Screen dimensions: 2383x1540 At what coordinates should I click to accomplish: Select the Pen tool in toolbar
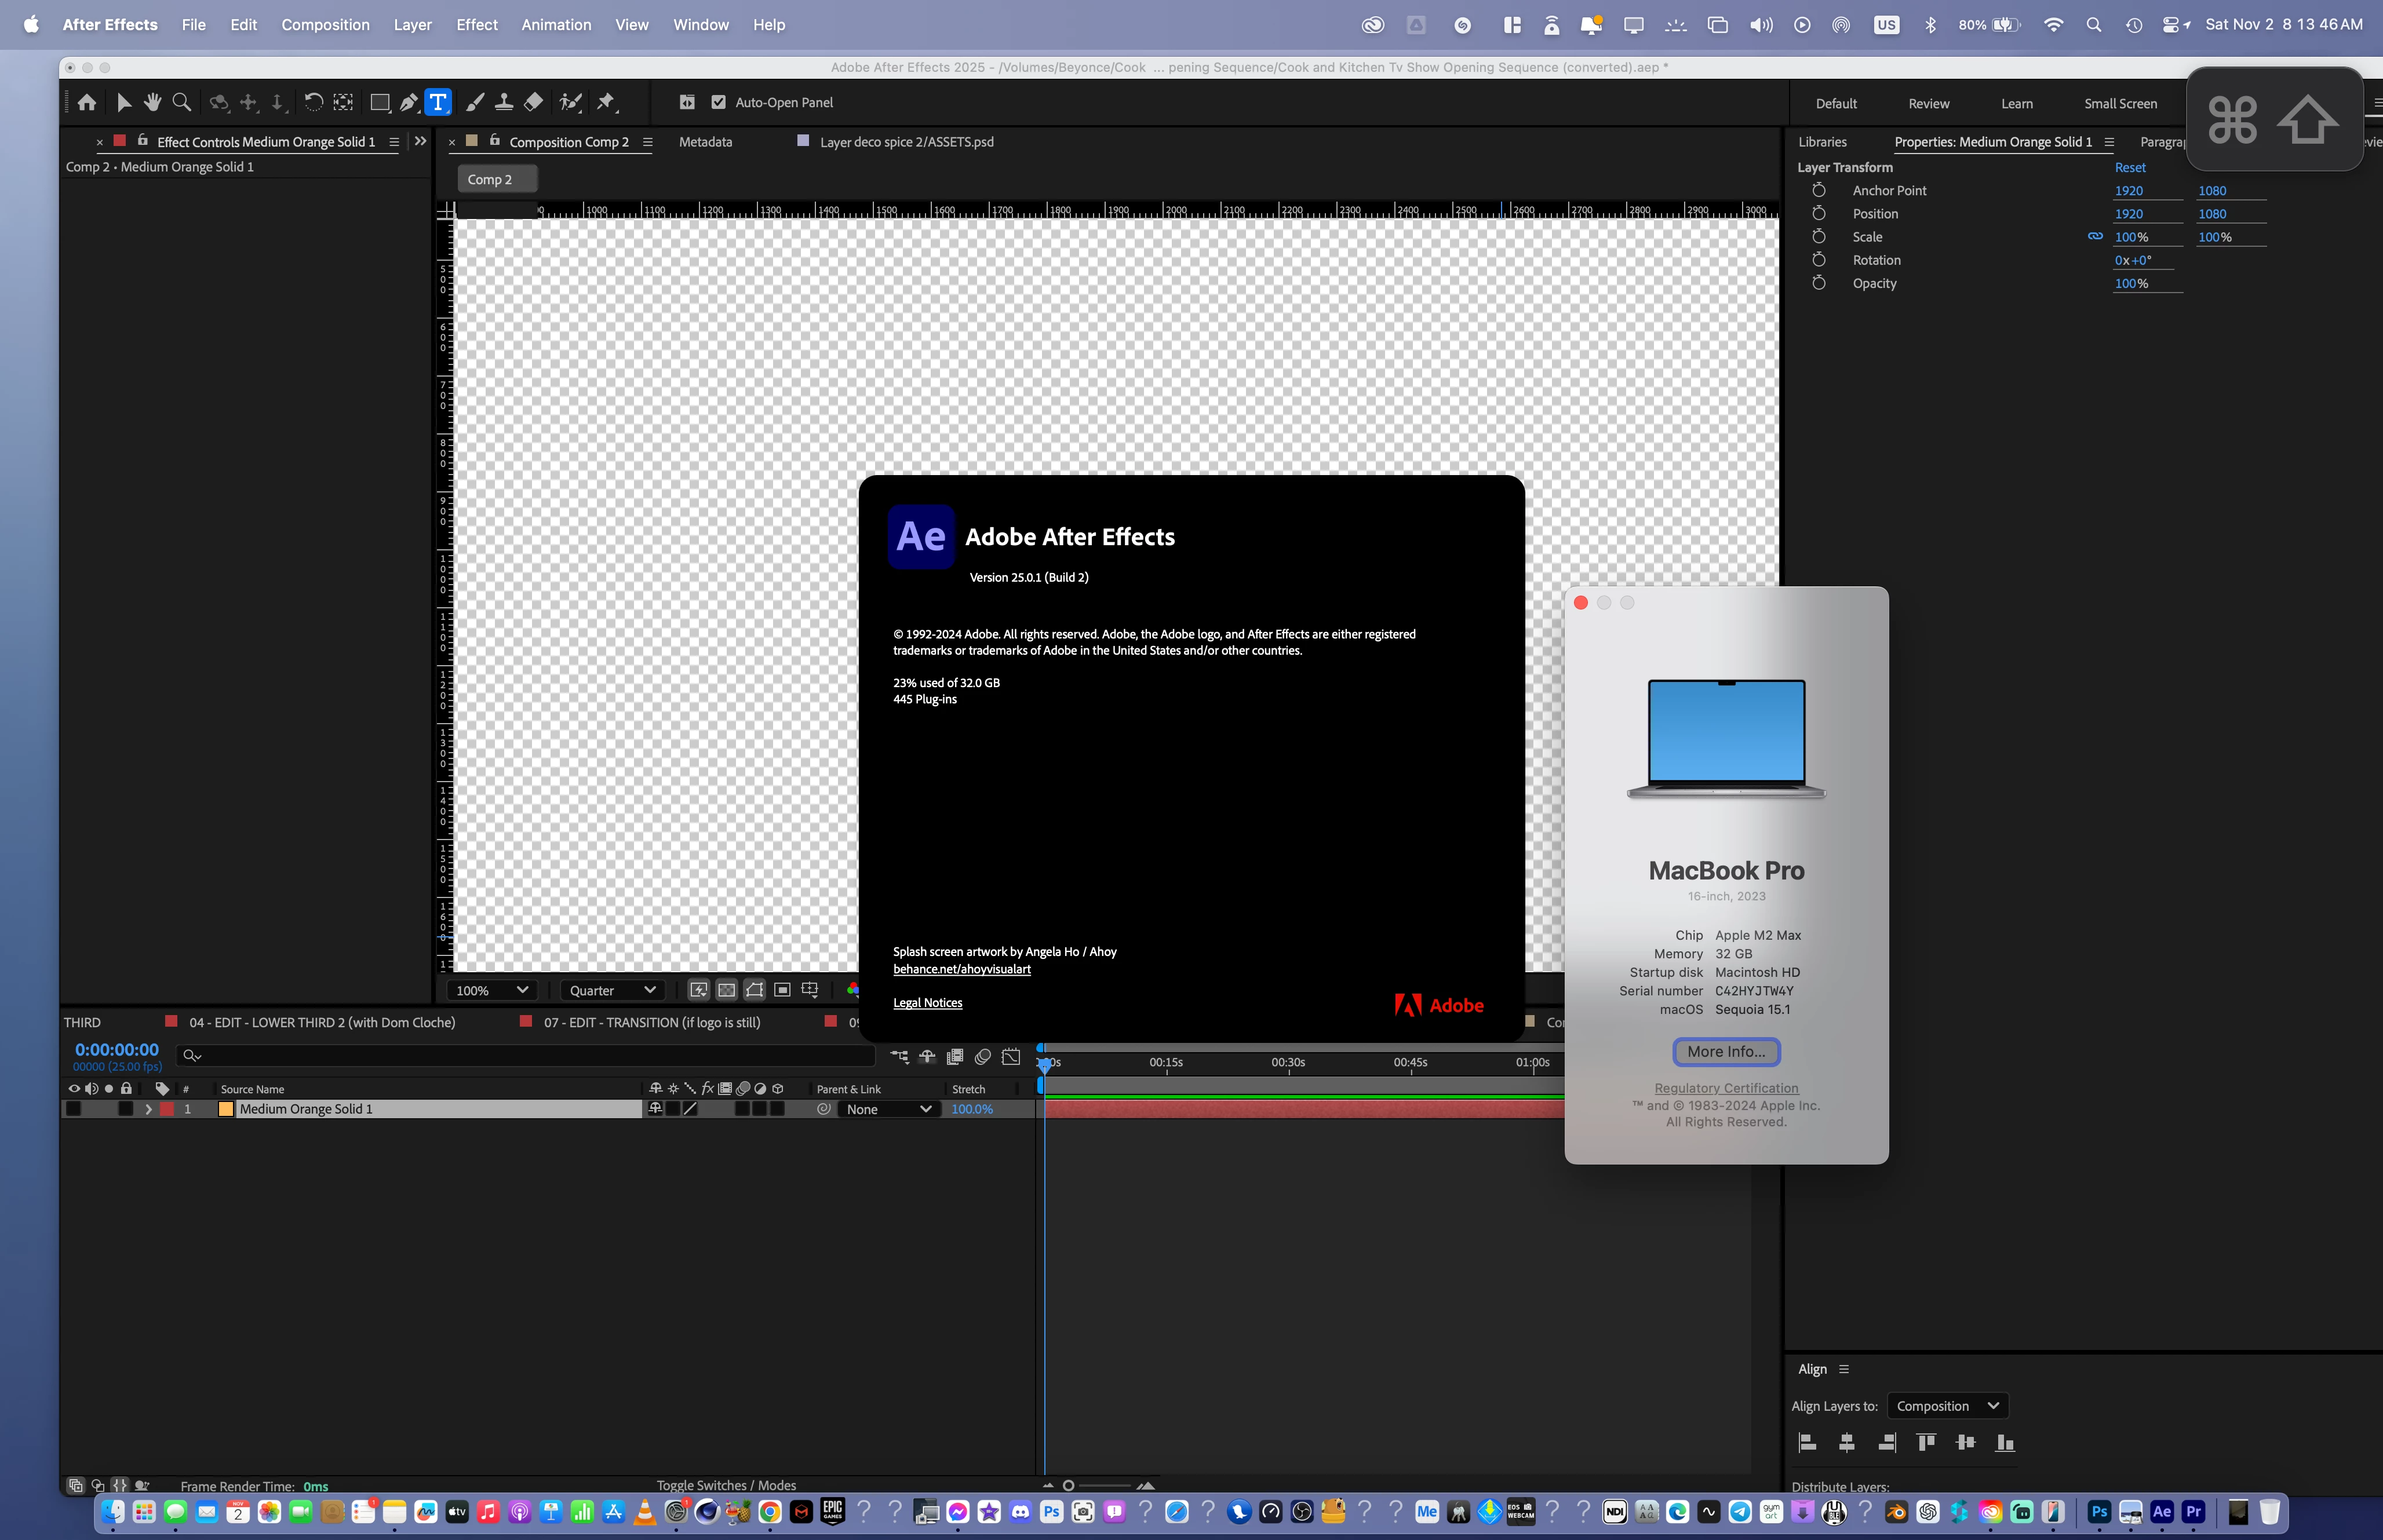[x=408, y=102]
